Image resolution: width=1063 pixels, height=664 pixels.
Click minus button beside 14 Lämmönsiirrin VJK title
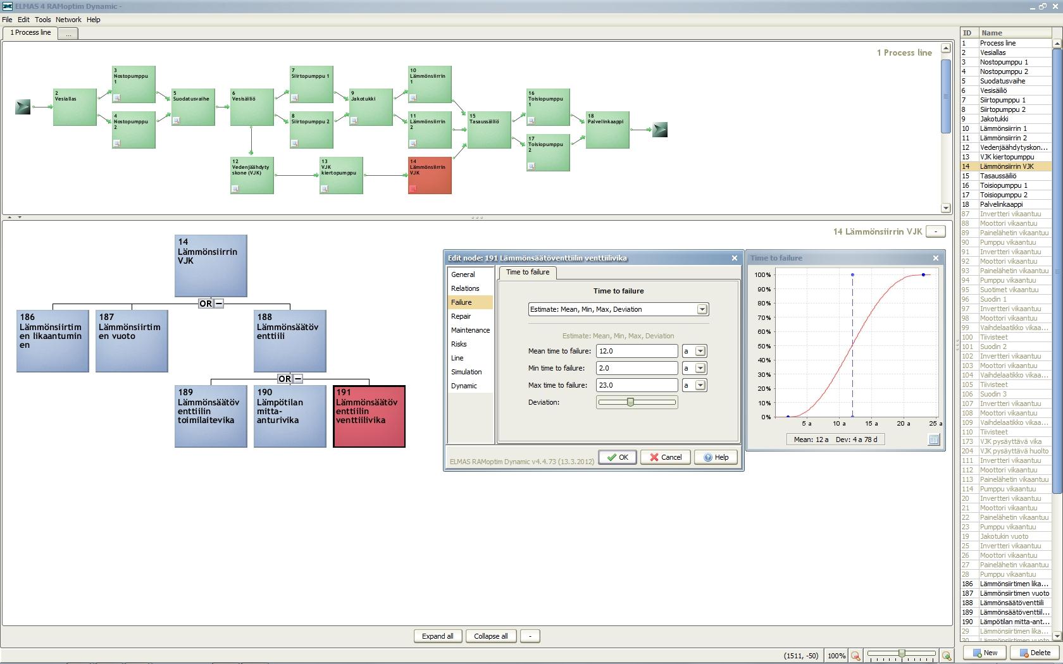[x=936, y=231]
